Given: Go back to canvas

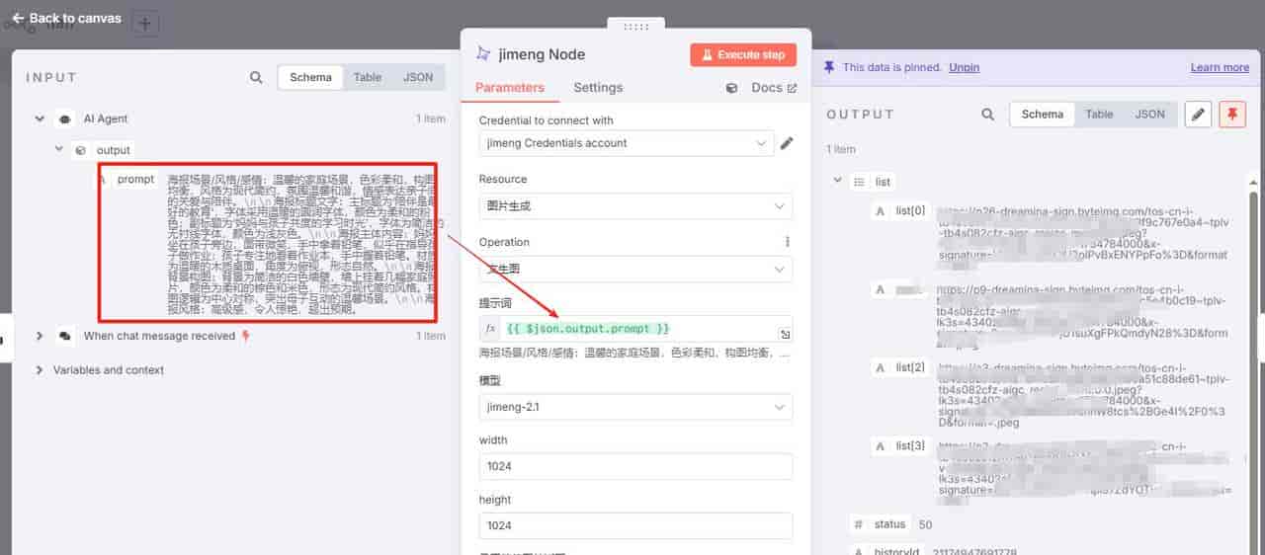Looking at the screenshot, I should point(66,18).
